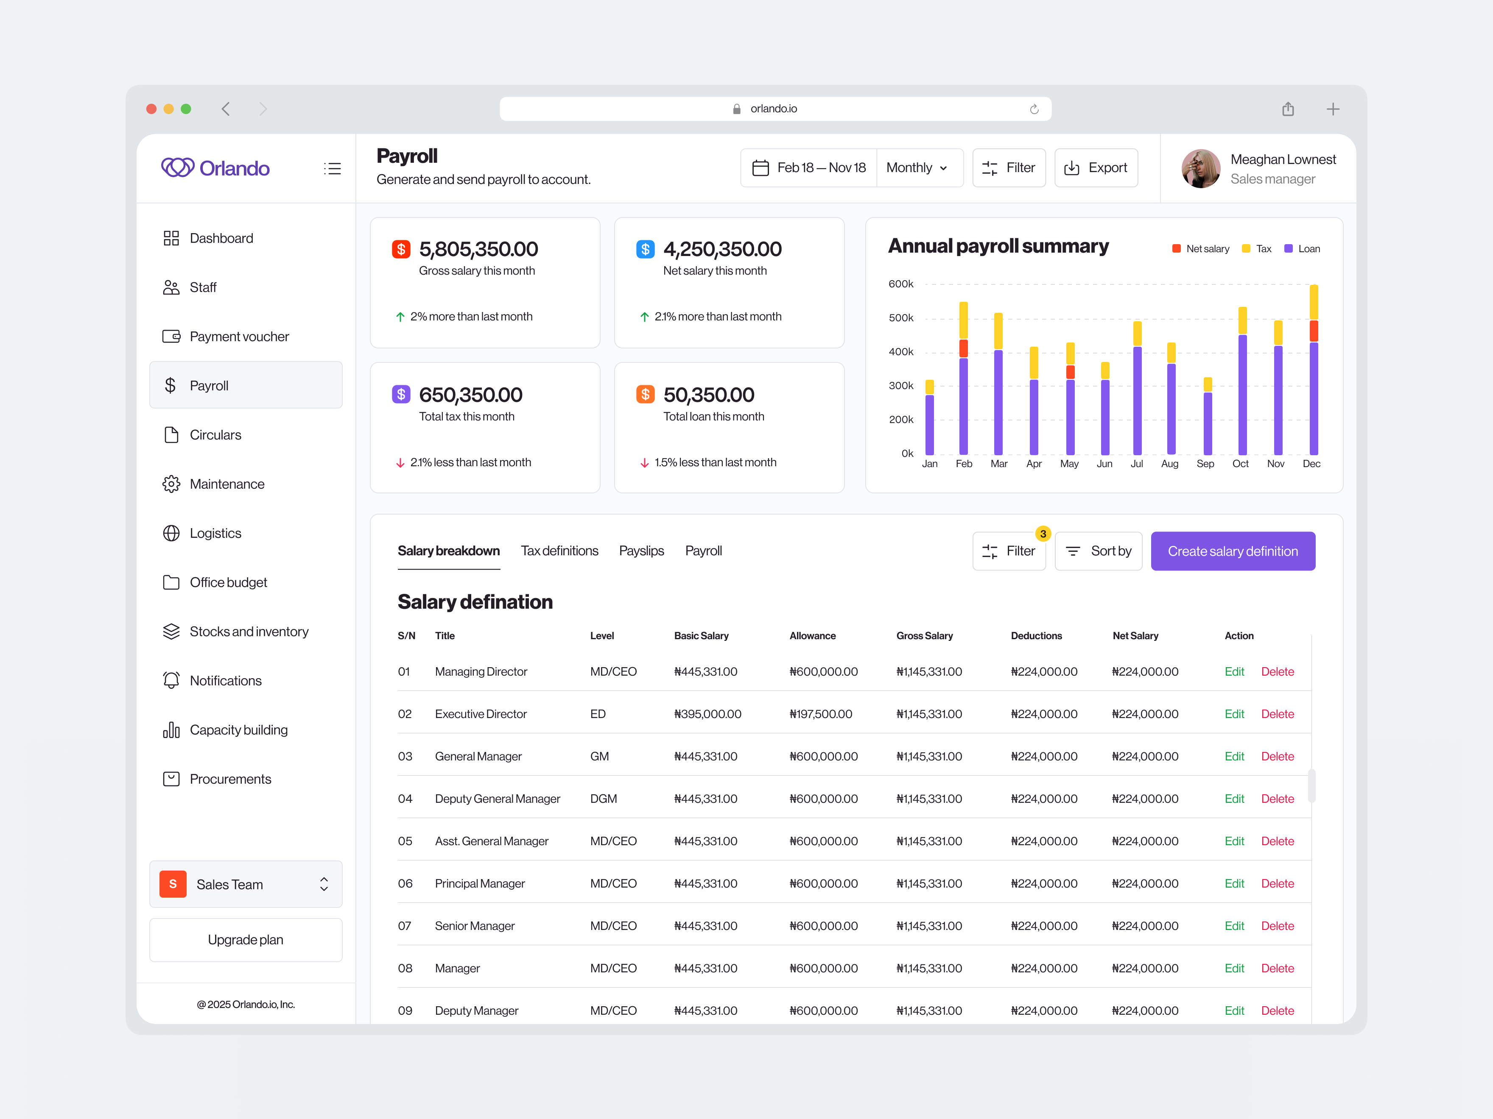Screen dimensions: 1493x1119
Task: Open the Dashboard sidebar icon
Action: 172,237
